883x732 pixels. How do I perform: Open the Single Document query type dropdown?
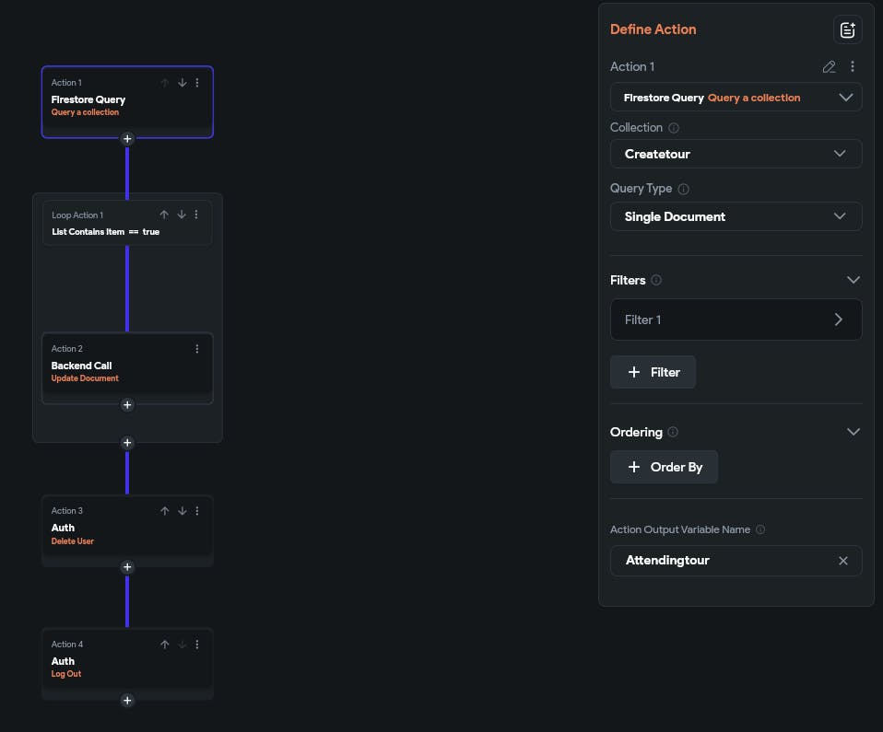[x=736, y=216]
